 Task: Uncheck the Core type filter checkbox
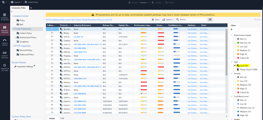coord(235,65)
